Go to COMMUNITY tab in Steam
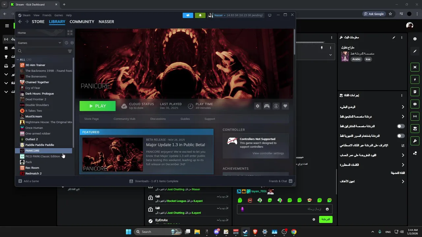This screenshot has height=237, width=422. [82, 22]
